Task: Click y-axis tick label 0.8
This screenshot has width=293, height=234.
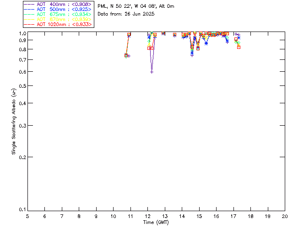Action: (22, 49)
